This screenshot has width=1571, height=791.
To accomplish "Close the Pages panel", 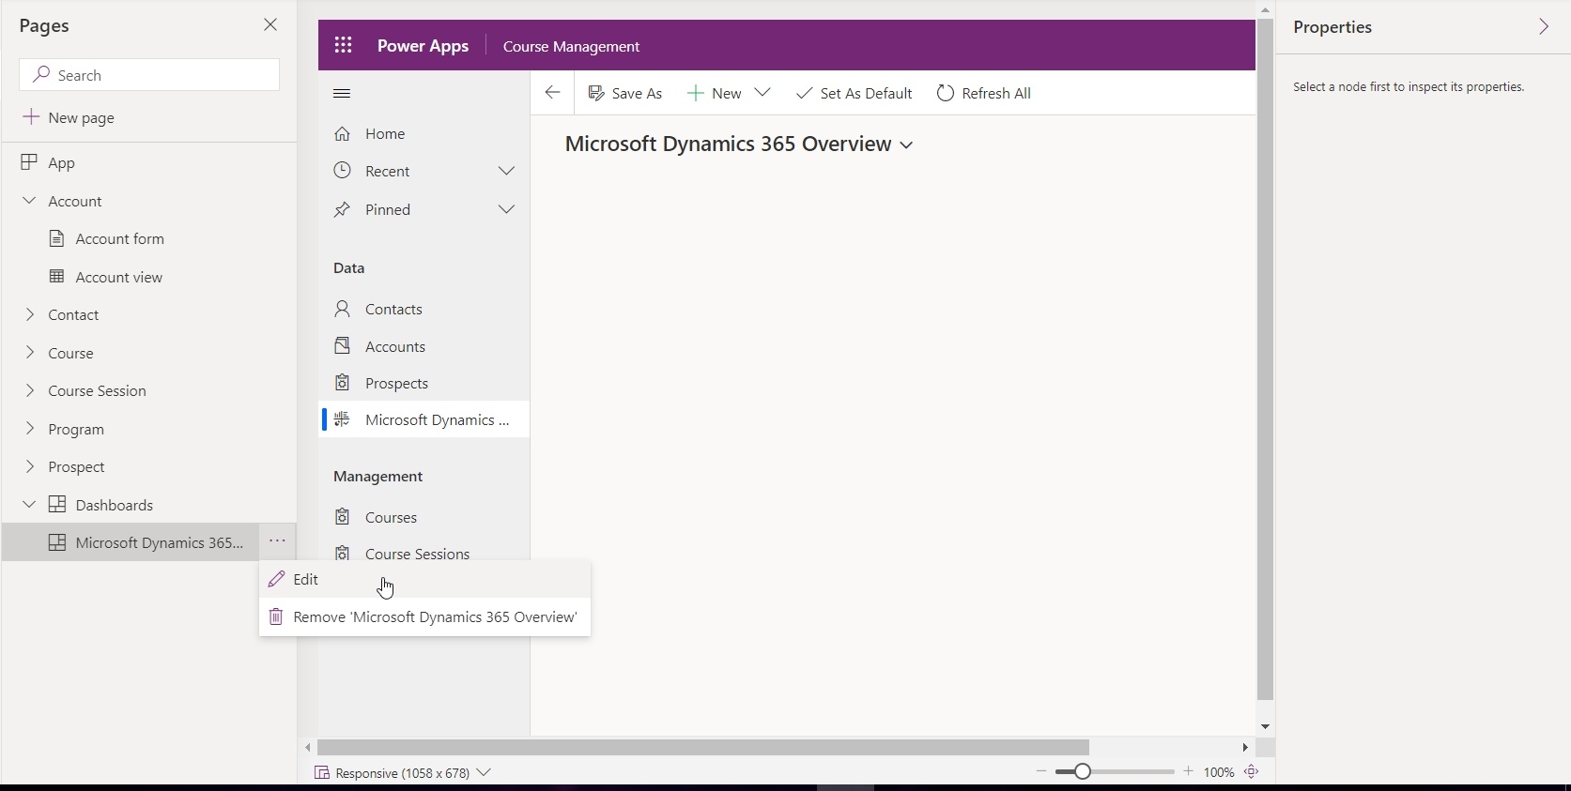I will tap(270, 25).
